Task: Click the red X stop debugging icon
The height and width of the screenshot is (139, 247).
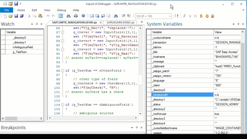Action: 201,16
